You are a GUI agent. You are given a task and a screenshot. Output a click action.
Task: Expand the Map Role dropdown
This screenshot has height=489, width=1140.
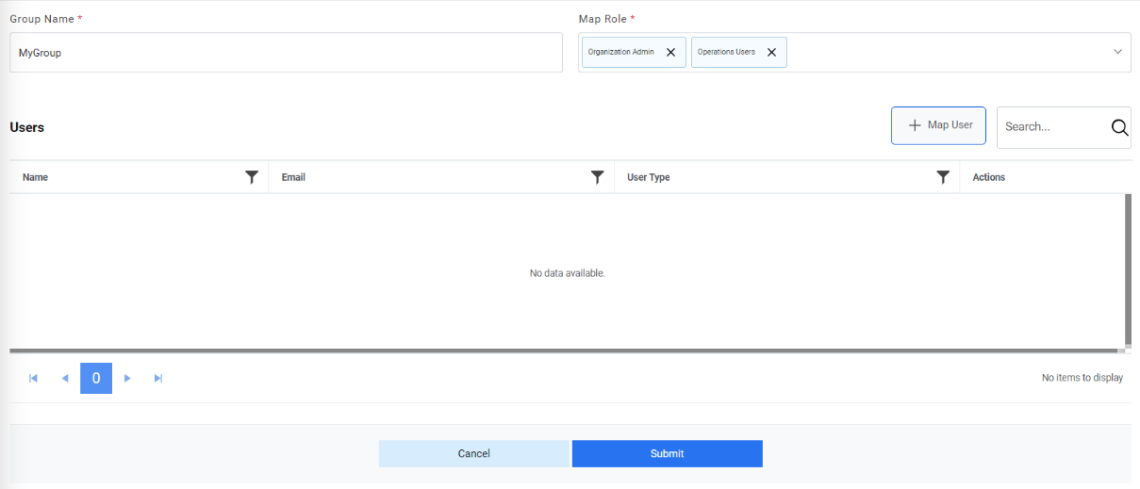[1117, 52]
